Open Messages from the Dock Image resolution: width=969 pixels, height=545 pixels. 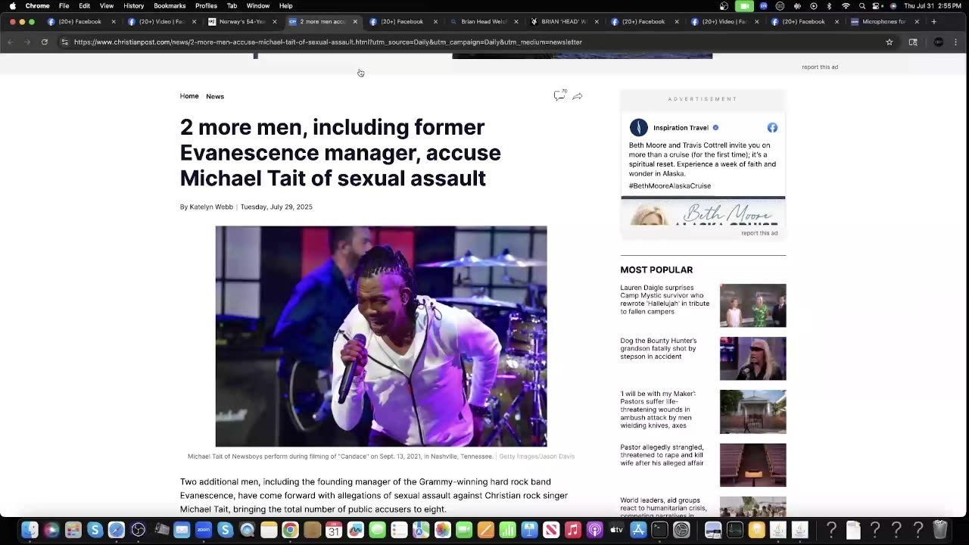(377, 530)
